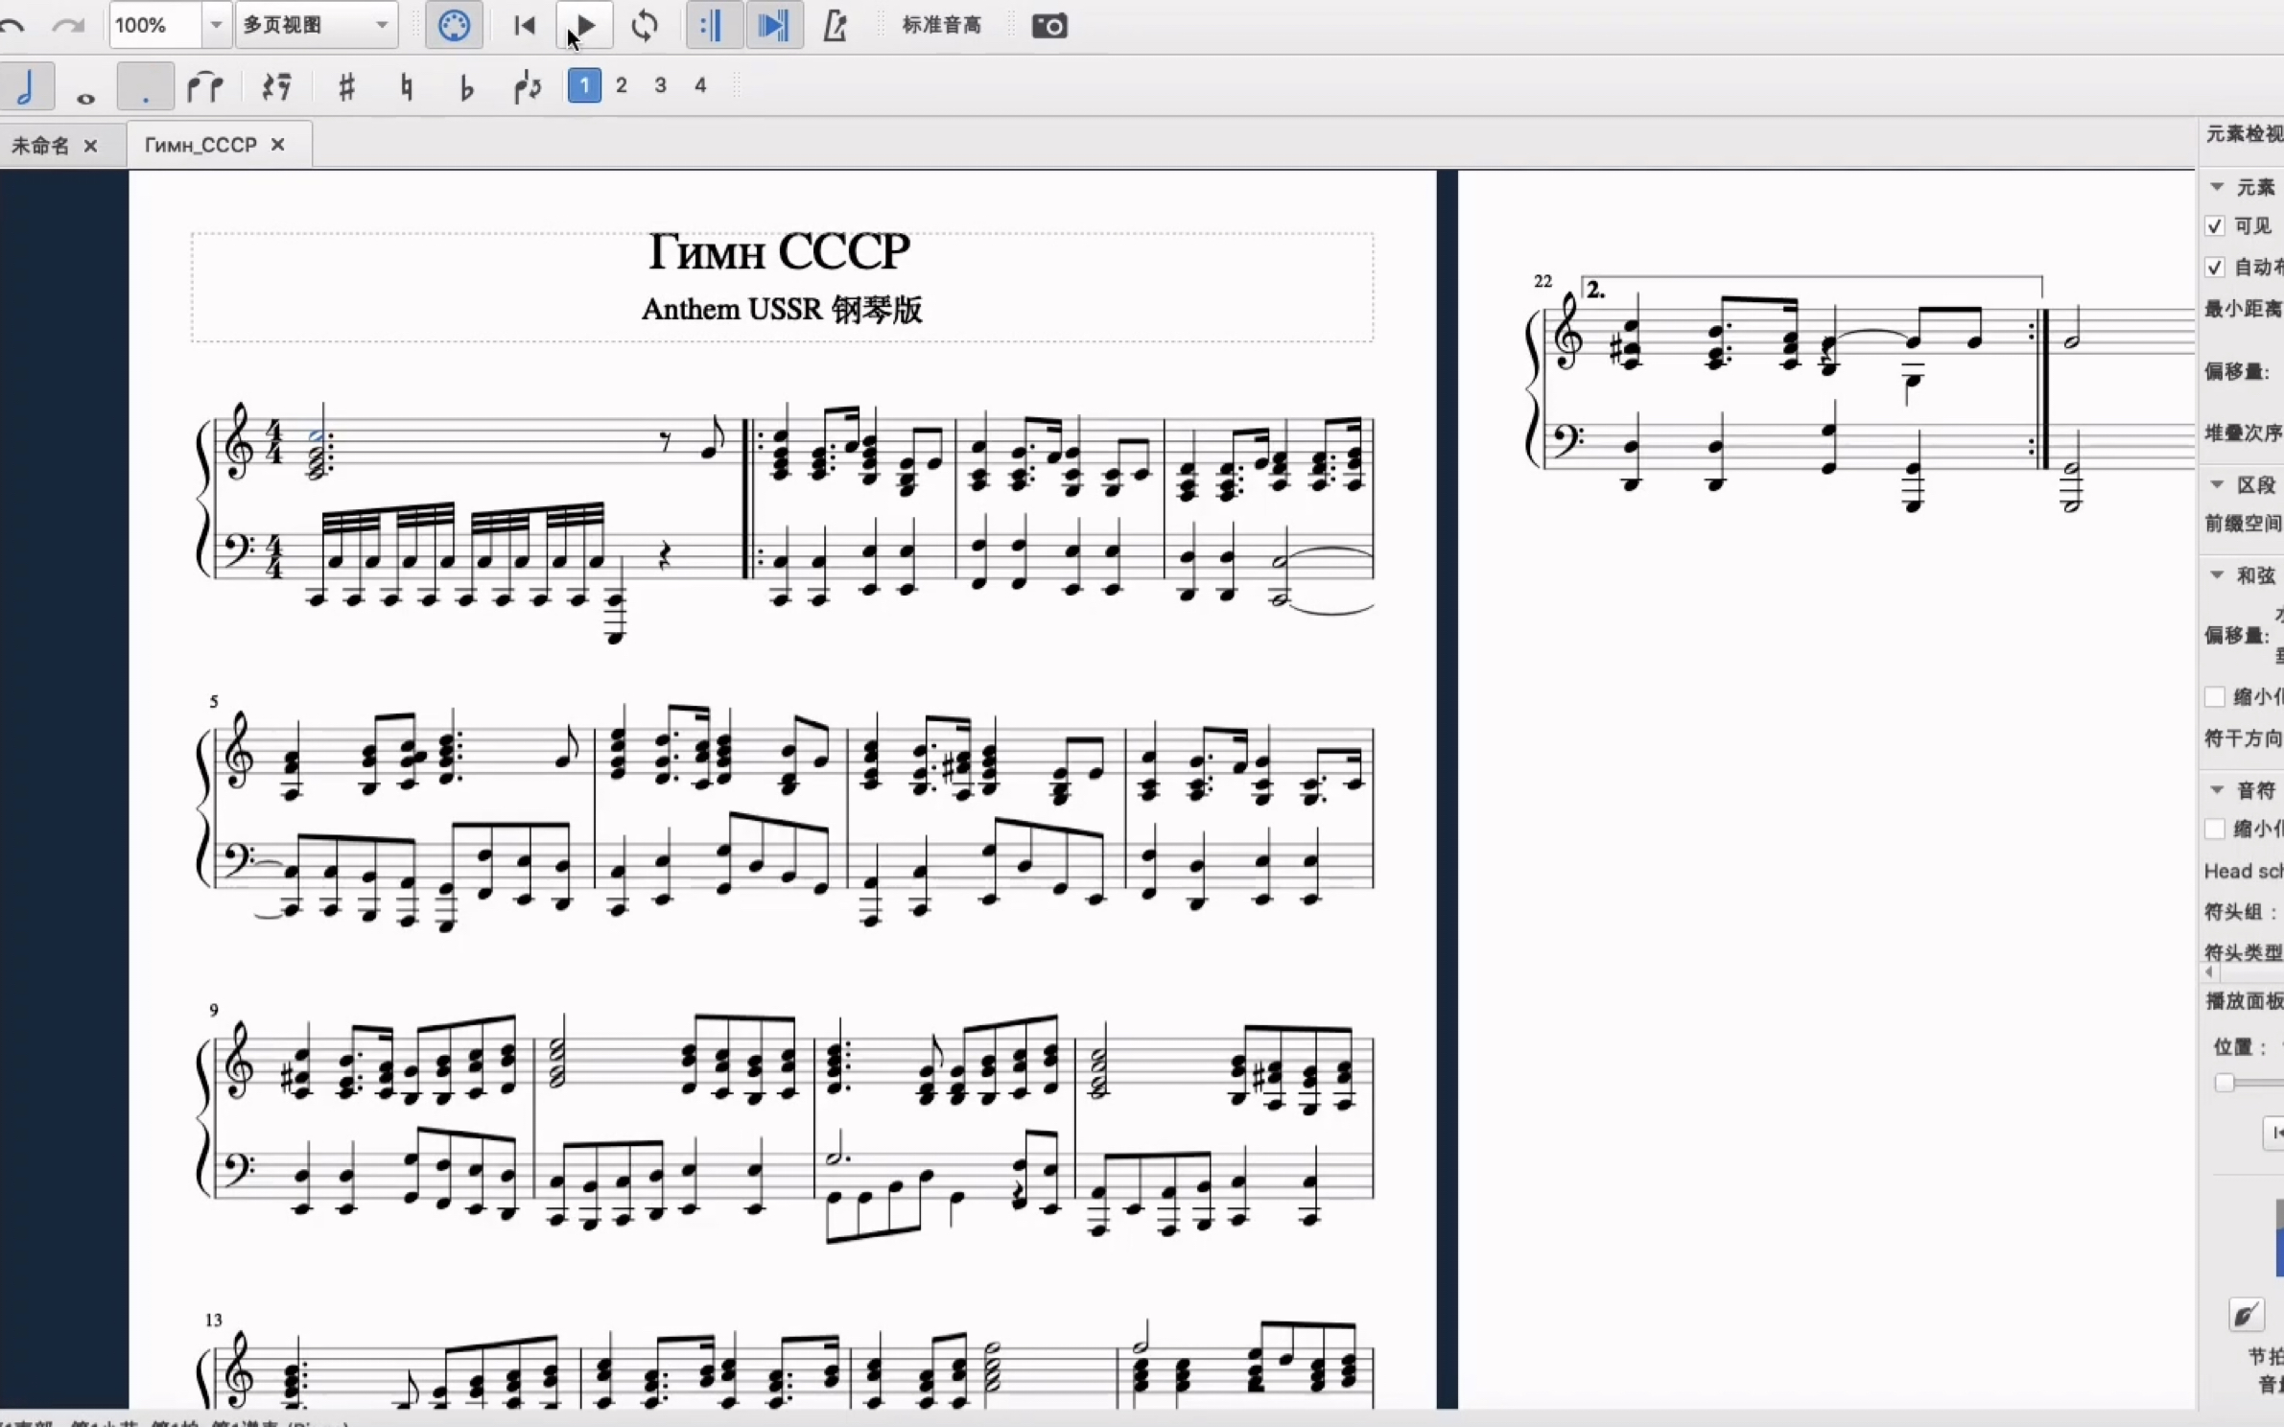Screen dimensions: 2284x1427
Task: Flip stem direction icon
Action: [527, 87]
